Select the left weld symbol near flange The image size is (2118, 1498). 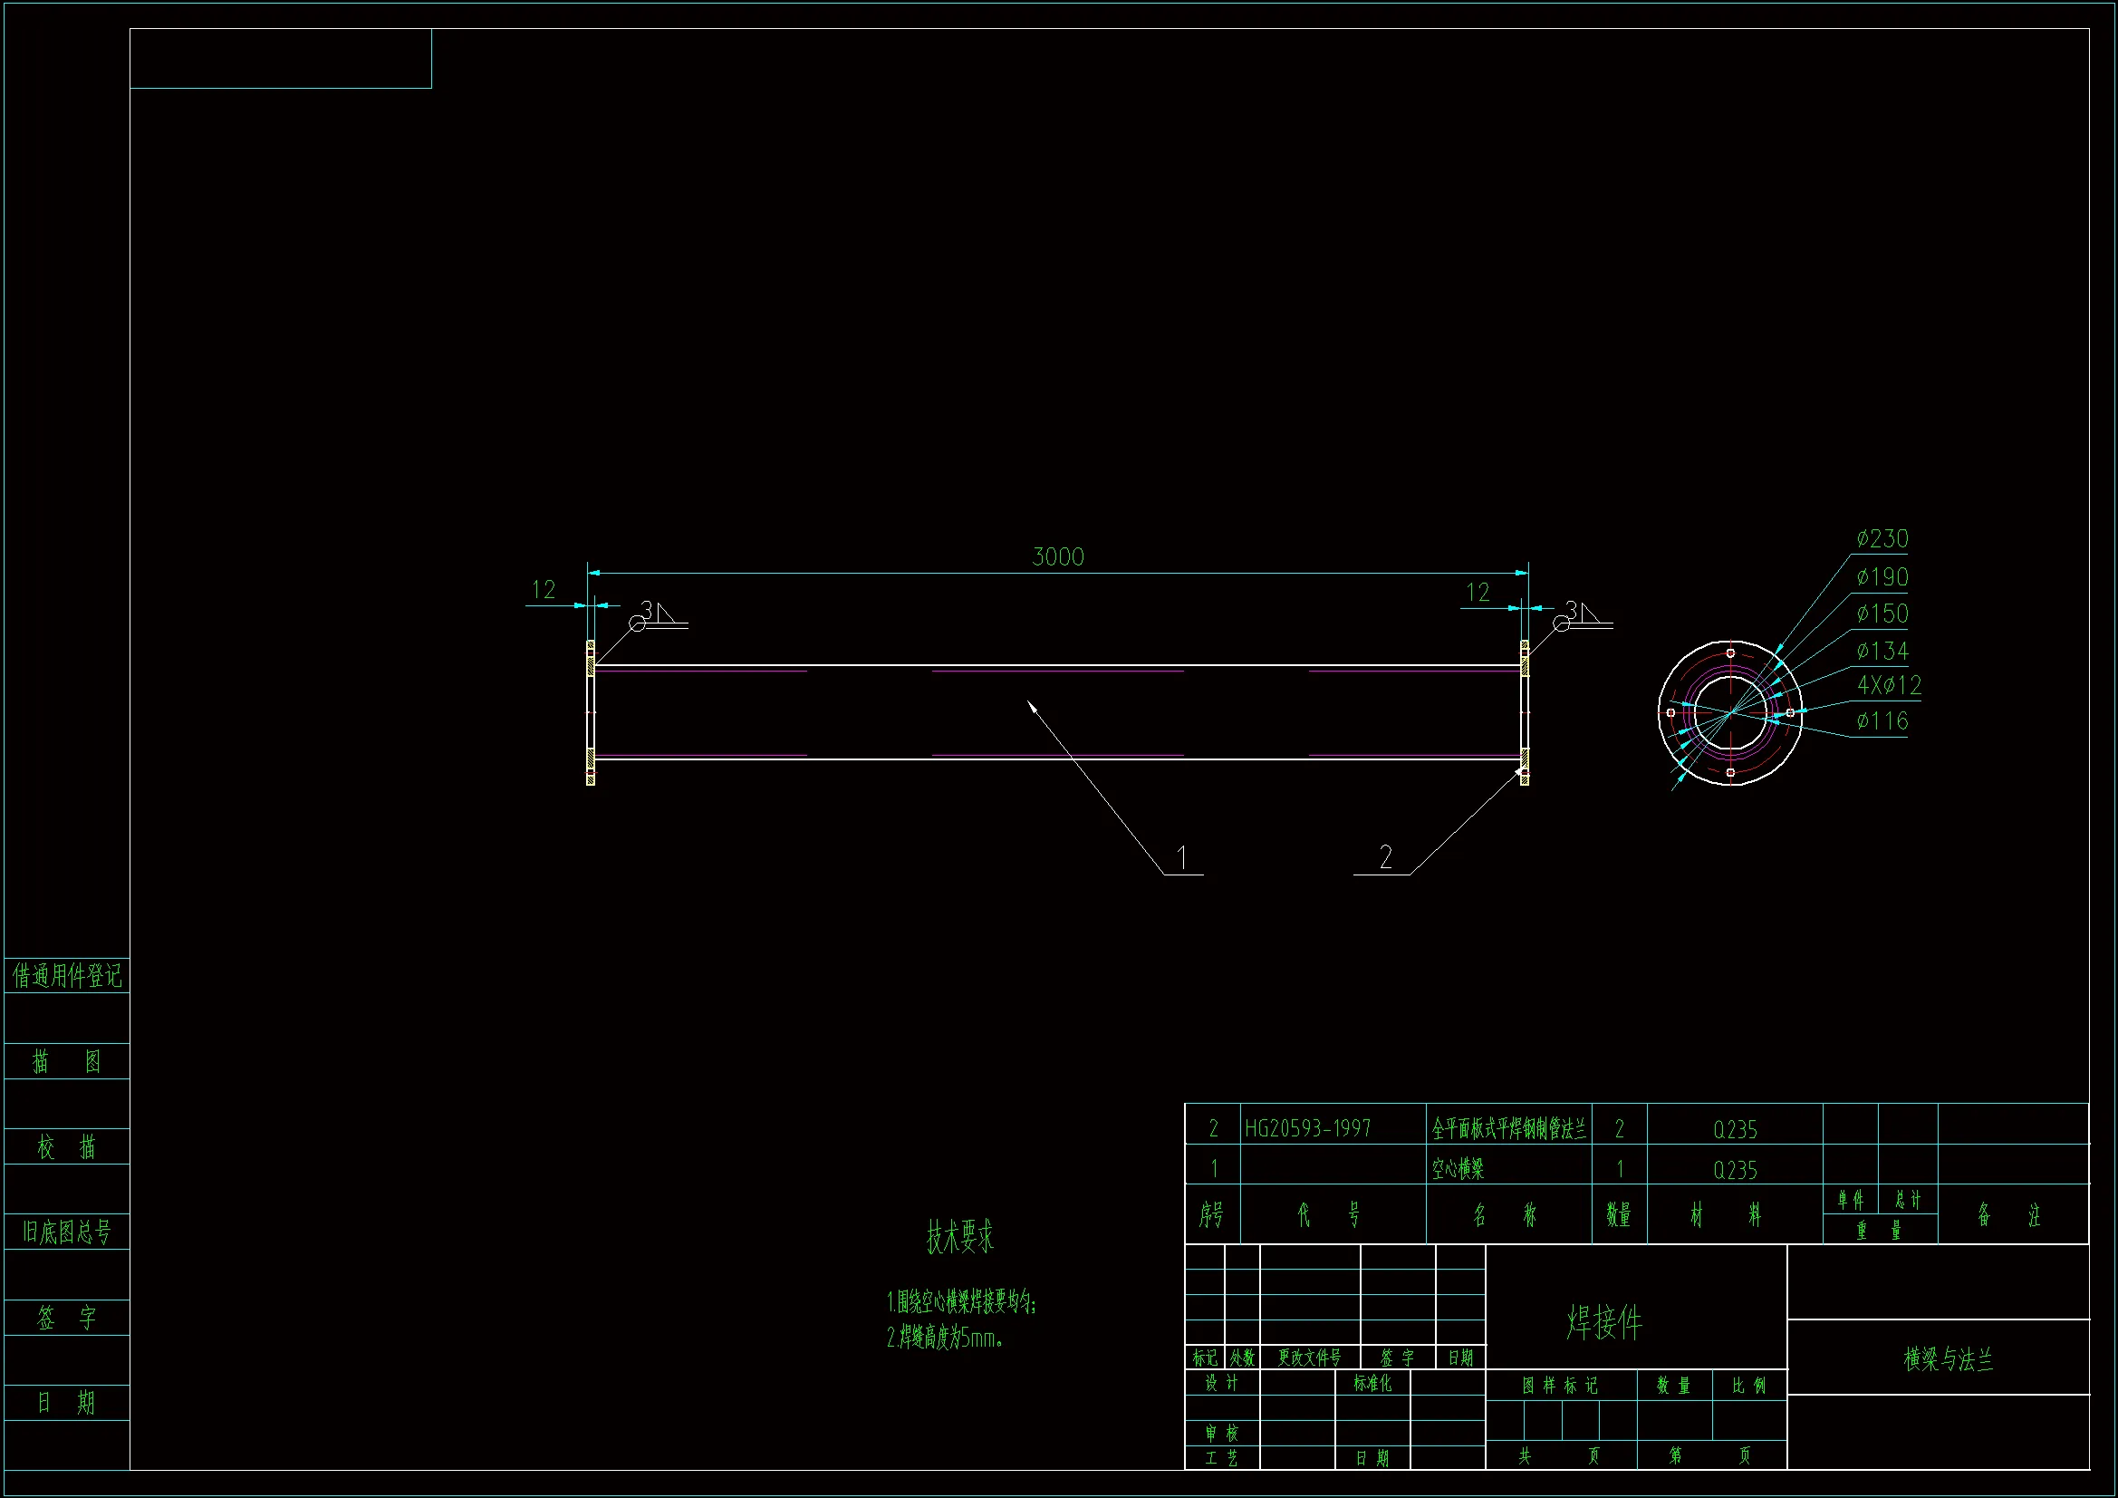point(659,615)
